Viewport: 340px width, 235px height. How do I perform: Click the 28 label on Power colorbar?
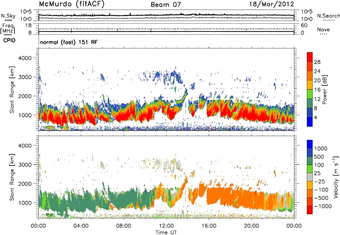tap(317, 62)
